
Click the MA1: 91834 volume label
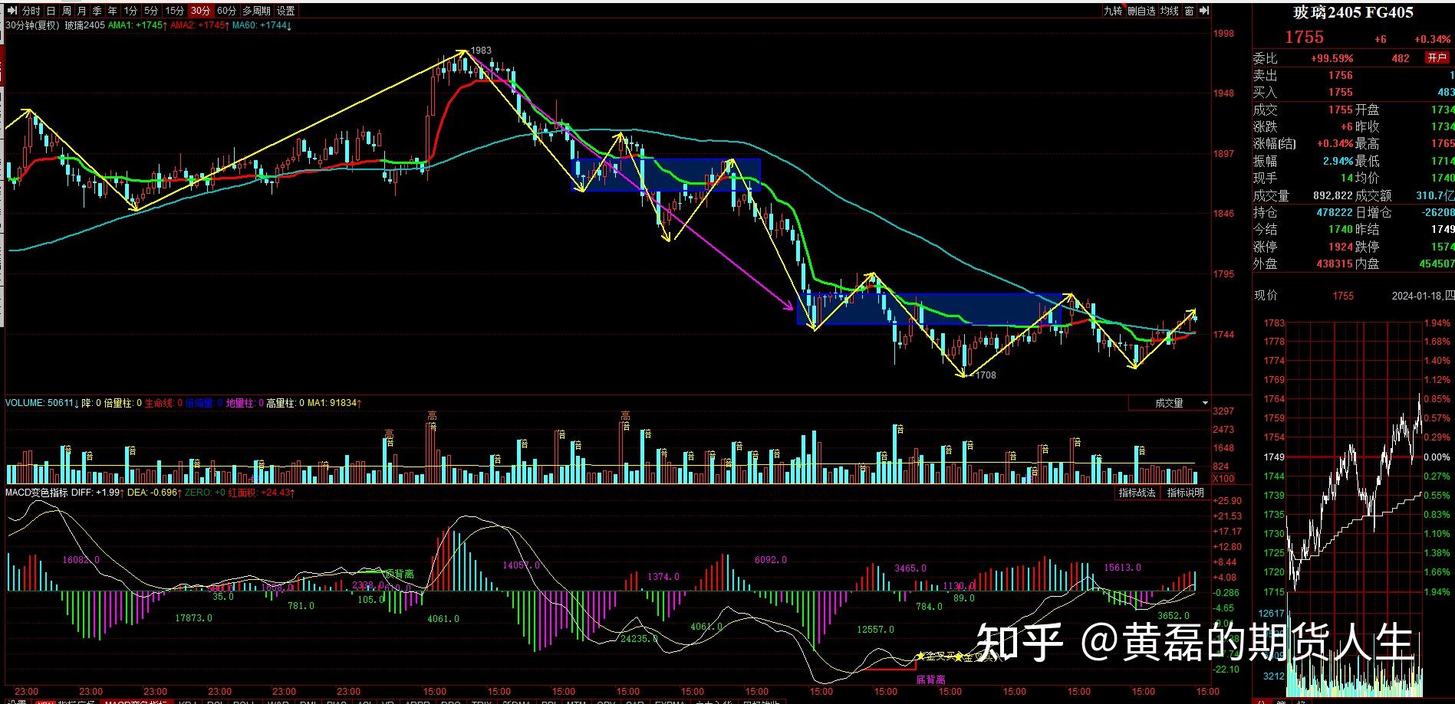click(334, 403)
